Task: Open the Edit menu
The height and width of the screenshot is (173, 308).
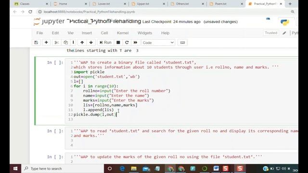Action: (x=55, y=33)
